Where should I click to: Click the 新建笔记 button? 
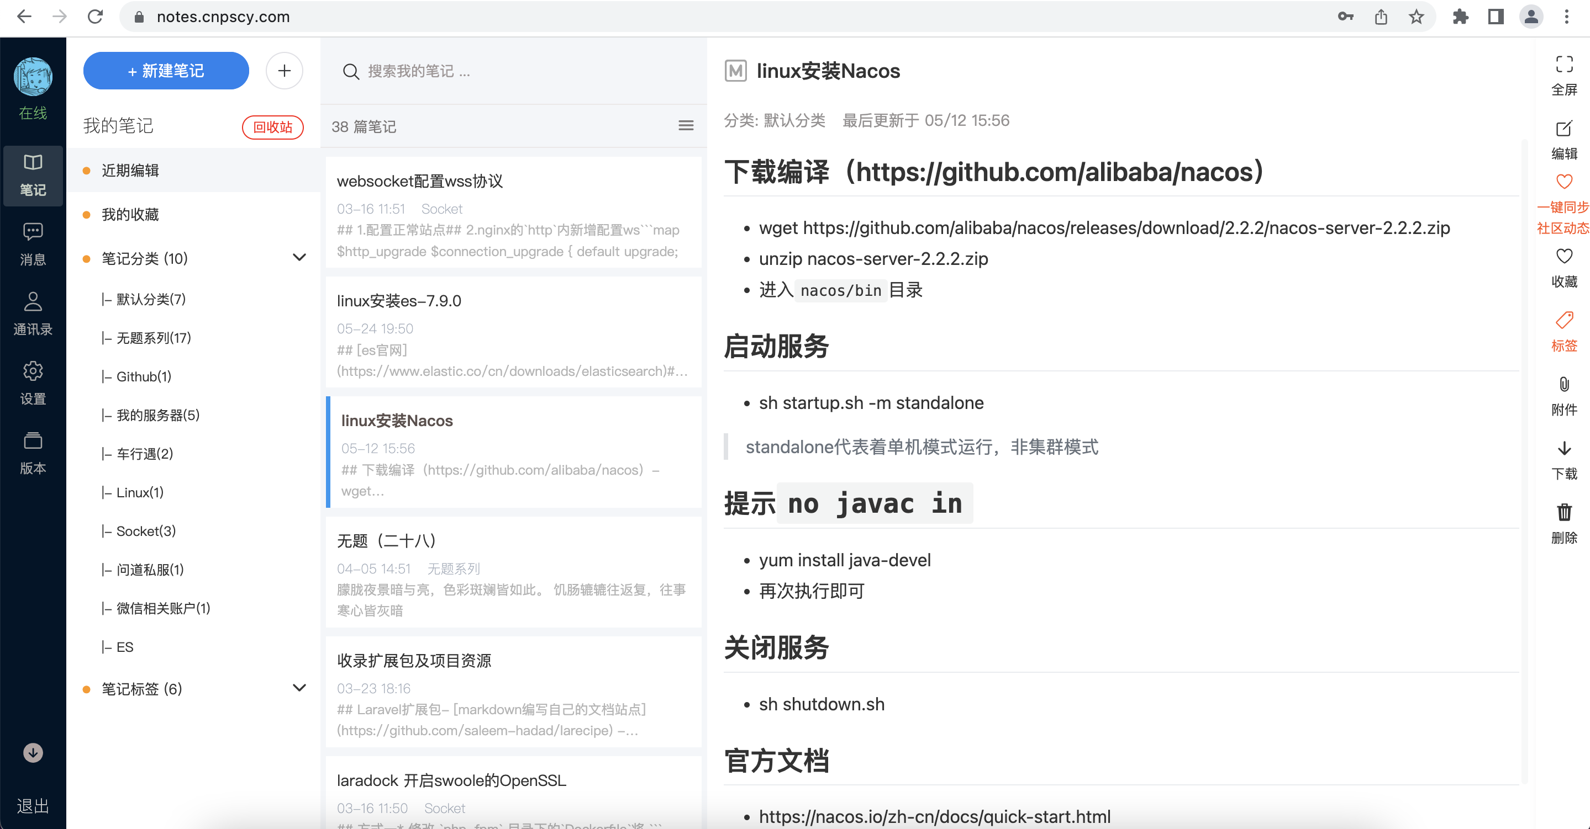tap(166, 71)
